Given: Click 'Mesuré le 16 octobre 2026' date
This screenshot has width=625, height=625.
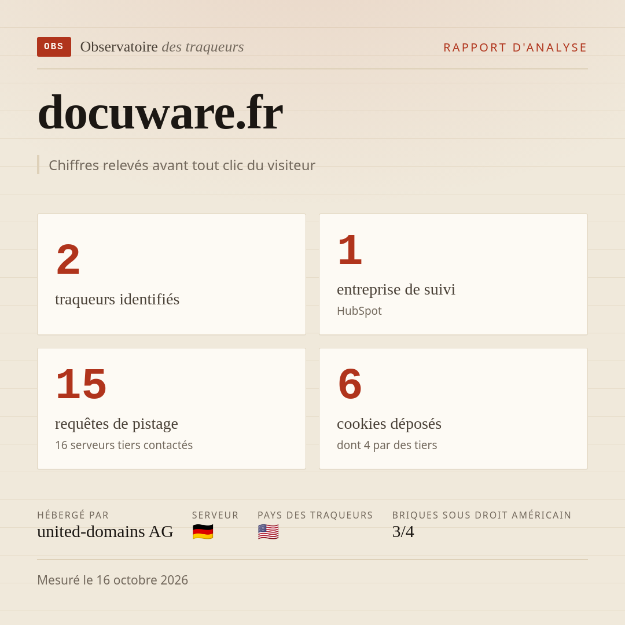Looking at the screenshot, I should pos(112,580).
